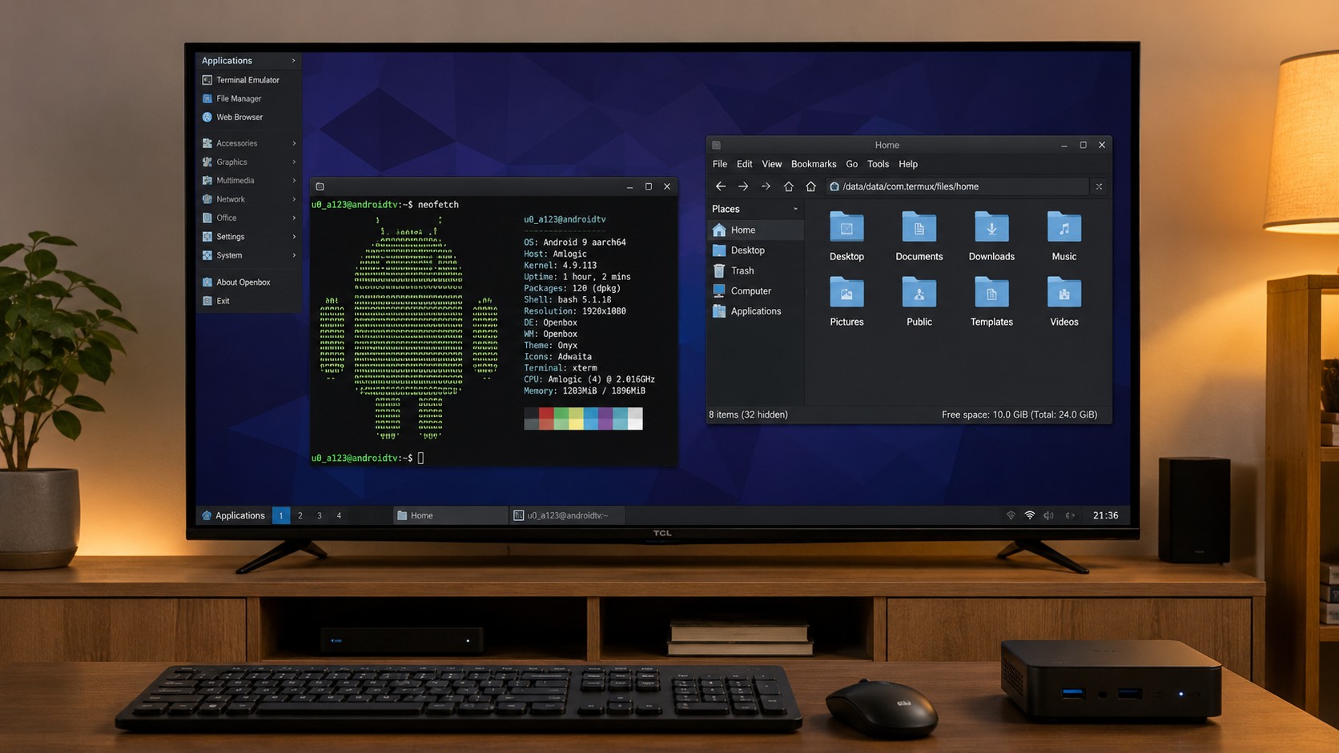Click the terminal window menu icon
This screenshot has width=1339, height=753.
[320, 186]
